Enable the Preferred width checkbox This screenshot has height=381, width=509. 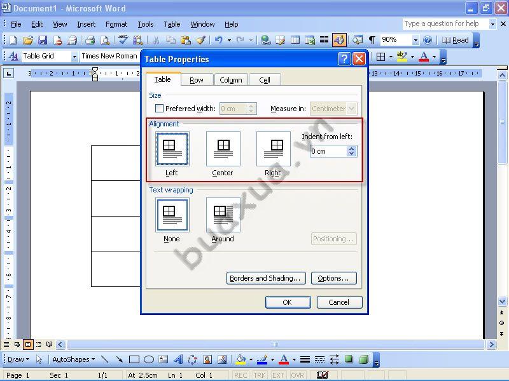(159, 108)
